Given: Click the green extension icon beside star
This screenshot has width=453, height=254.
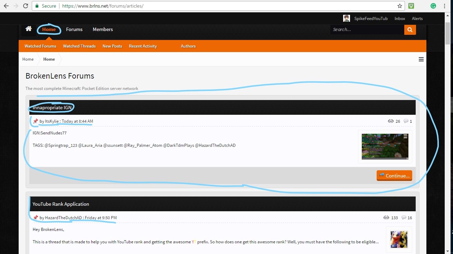Looking at the screenshot, I should 411,6.
